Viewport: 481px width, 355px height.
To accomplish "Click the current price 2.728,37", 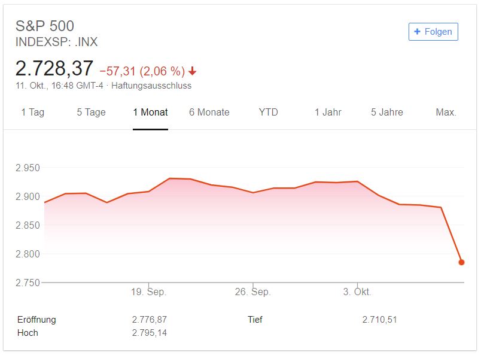I will tap(54, 68).
